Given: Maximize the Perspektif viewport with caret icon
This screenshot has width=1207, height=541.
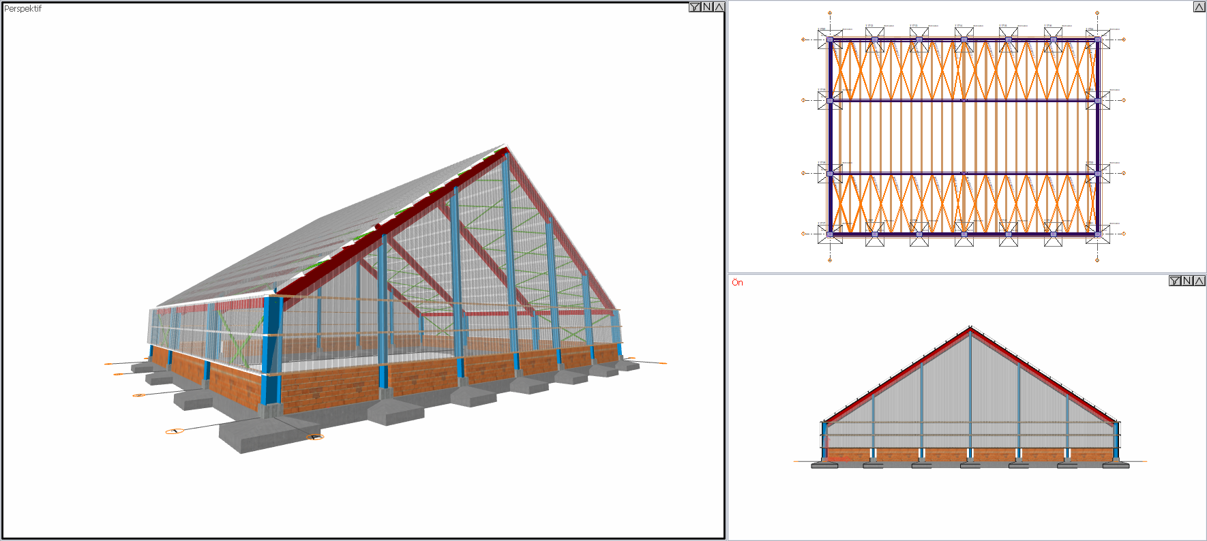Looking at the screenshot, I should click(x=719, y=7).
